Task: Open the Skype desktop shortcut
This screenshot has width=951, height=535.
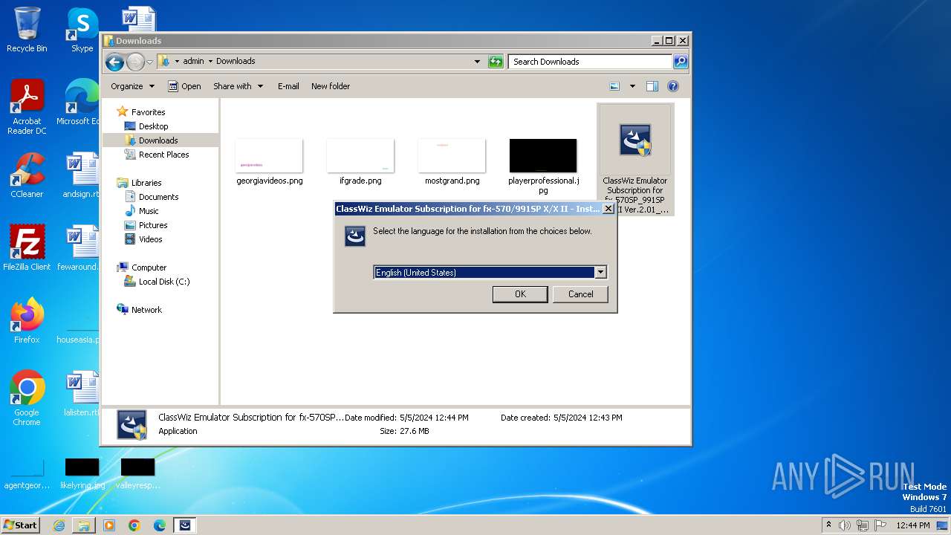Action: [82, 30]
